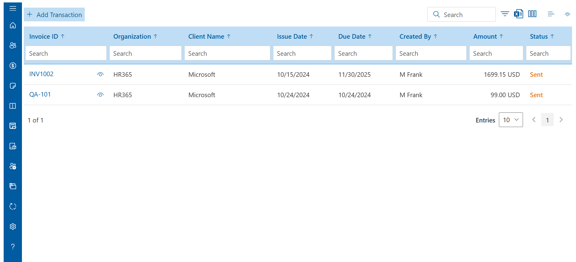Open the hamburger menu in sidebar
The width and height of the screenshot is (576, 262).
tap(13, 9)
